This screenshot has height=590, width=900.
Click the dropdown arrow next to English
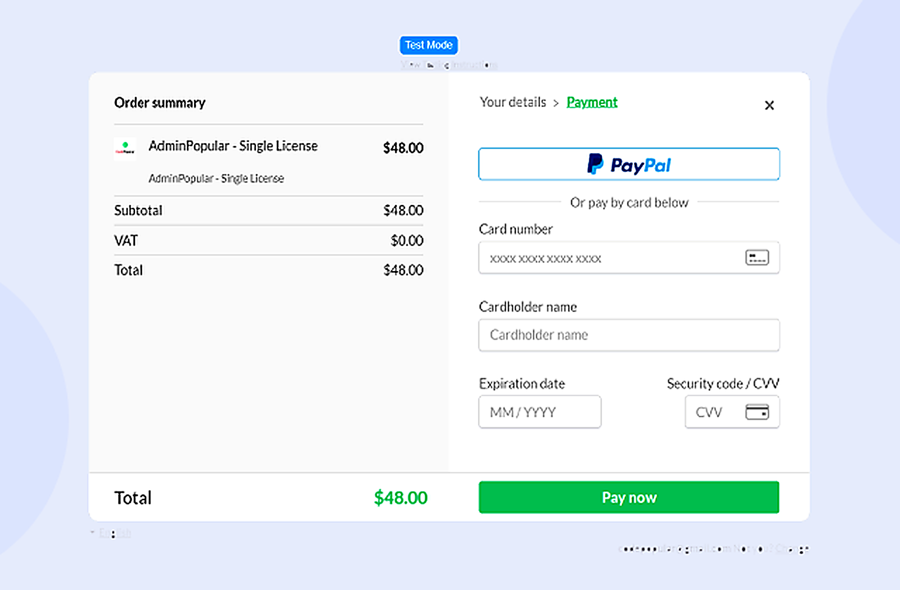click(x=93, y=531)
